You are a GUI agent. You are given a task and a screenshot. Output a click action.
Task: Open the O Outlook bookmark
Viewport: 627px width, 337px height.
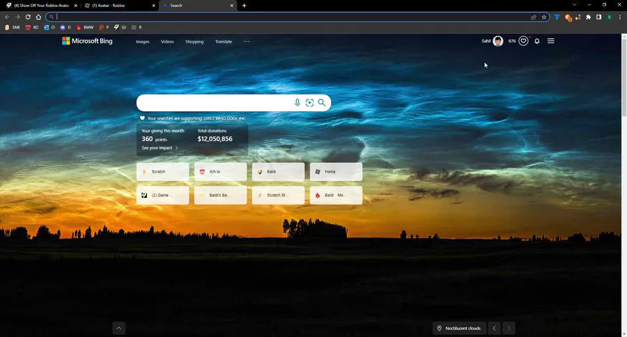(x=49, y=27)
